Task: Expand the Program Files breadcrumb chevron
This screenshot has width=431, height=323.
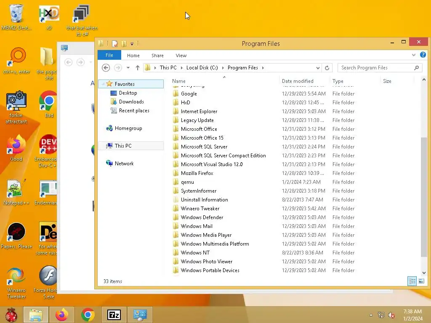Action: click(263, 68)
